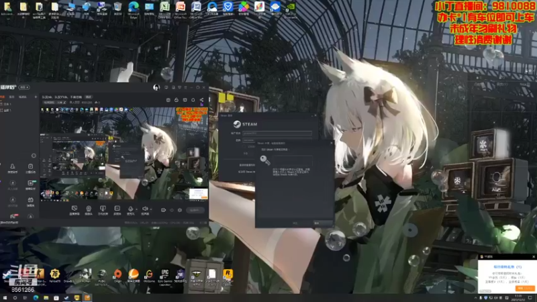Viewport: 537px width, 302px height.
Task: Click the left button in Steam Guard dialog
Action: point(295,223)
